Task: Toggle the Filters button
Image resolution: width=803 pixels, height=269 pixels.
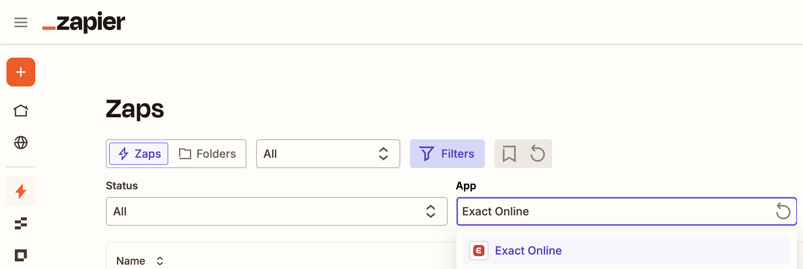Action: tap(447, 154)
